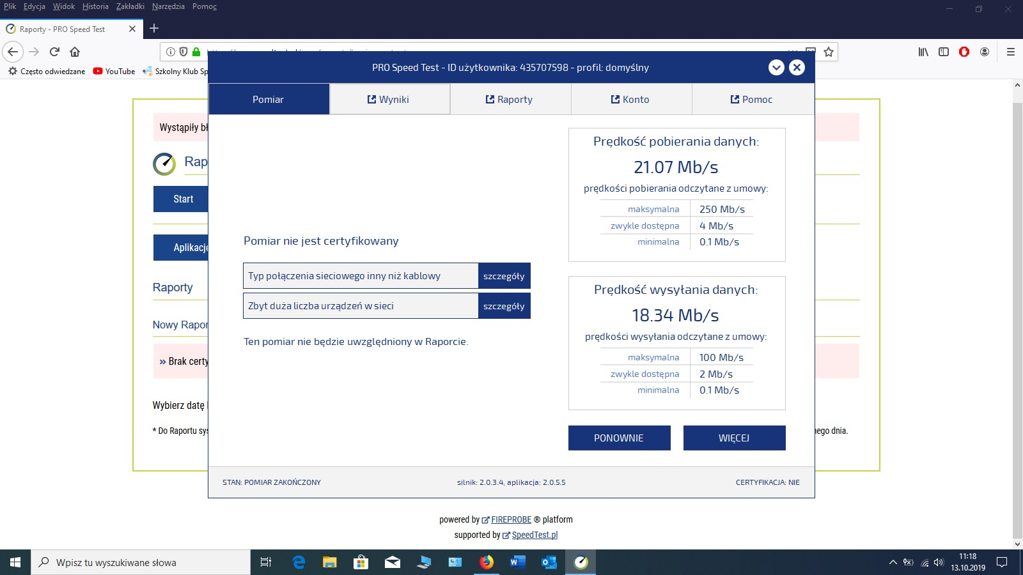Open File Explorer from the taskbar
This screenshot has height=575, width=1023.
click(x=330, y=562)
